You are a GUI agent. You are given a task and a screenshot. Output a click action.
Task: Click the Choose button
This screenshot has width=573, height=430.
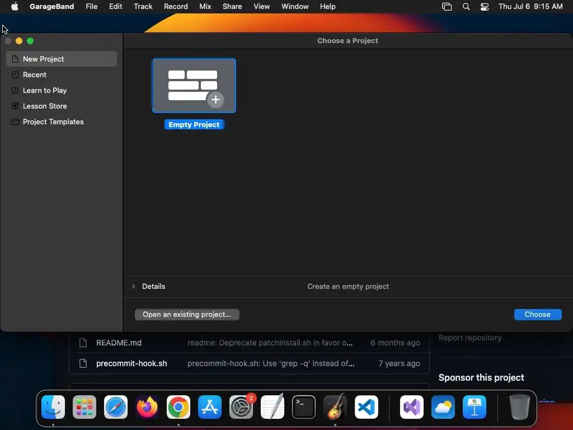tap(538, 315)
